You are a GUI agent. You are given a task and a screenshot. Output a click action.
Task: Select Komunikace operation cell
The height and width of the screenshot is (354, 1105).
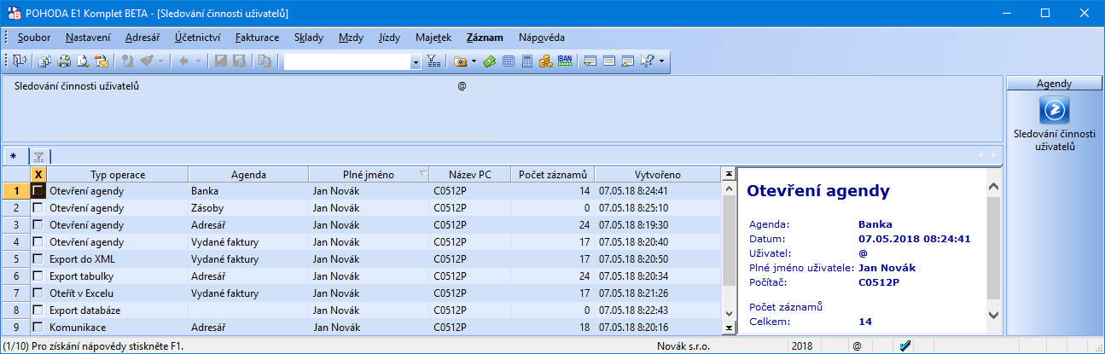[x=117, y=327]
